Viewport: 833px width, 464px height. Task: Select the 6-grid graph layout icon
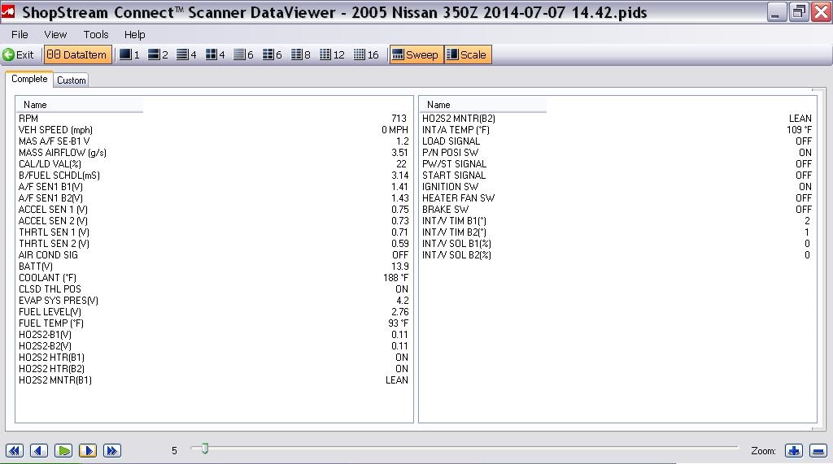pos(273,54)
